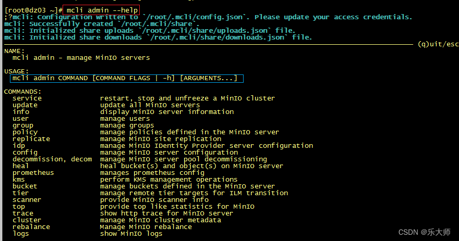Select description 'manage MinIO cluster metadata'
459x241 pixels.
(x=161, y=220)
